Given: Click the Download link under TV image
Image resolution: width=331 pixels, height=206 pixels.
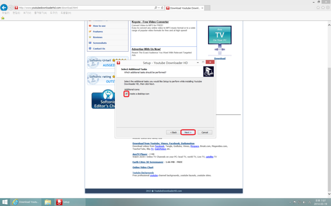Looking at the screenshot, I should coord(220,58).
